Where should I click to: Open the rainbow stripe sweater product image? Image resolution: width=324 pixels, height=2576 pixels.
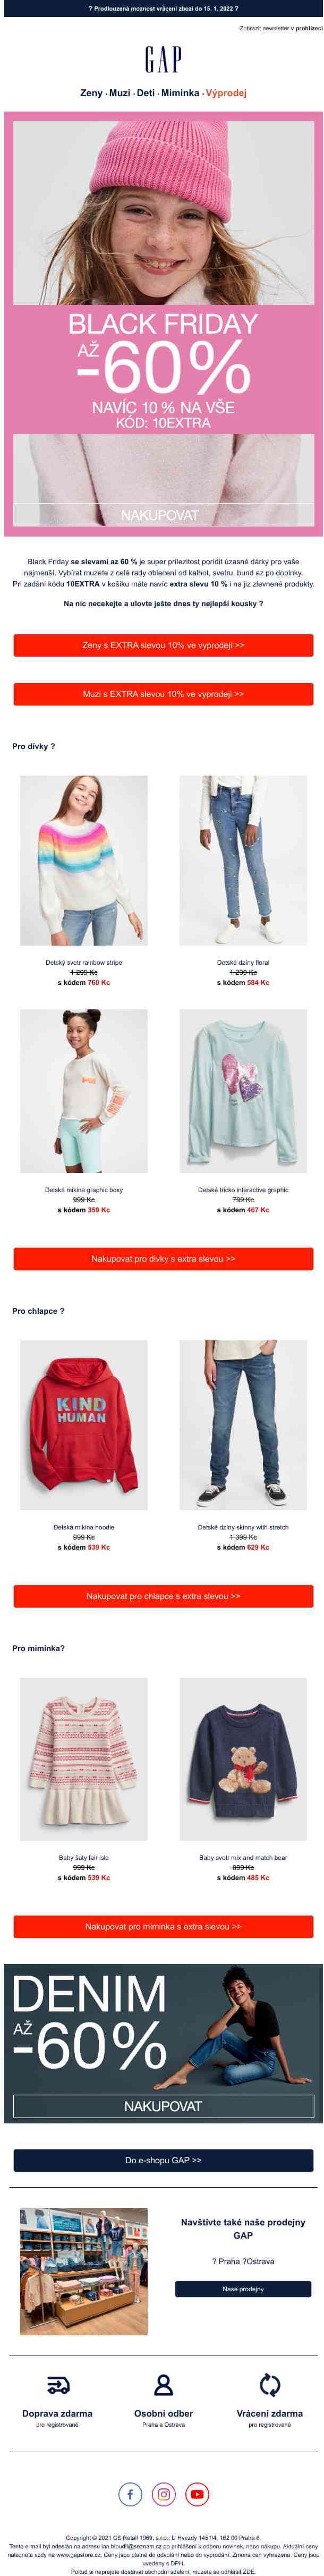[x=84, y=860]
